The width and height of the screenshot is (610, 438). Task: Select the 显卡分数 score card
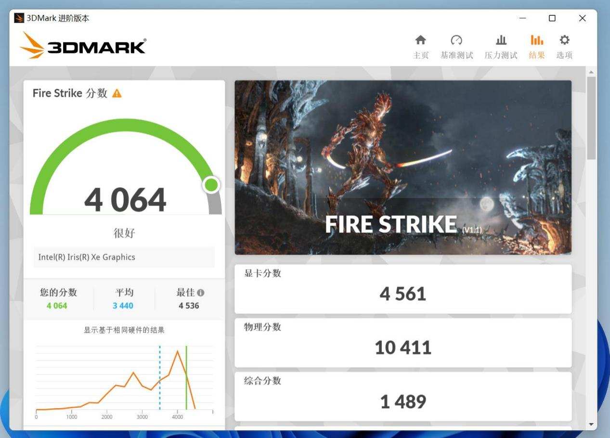click(402, 289)
